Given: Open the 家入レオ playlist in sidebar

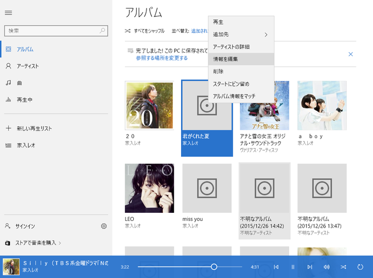Looking at the screenshot, I should 56,145.
